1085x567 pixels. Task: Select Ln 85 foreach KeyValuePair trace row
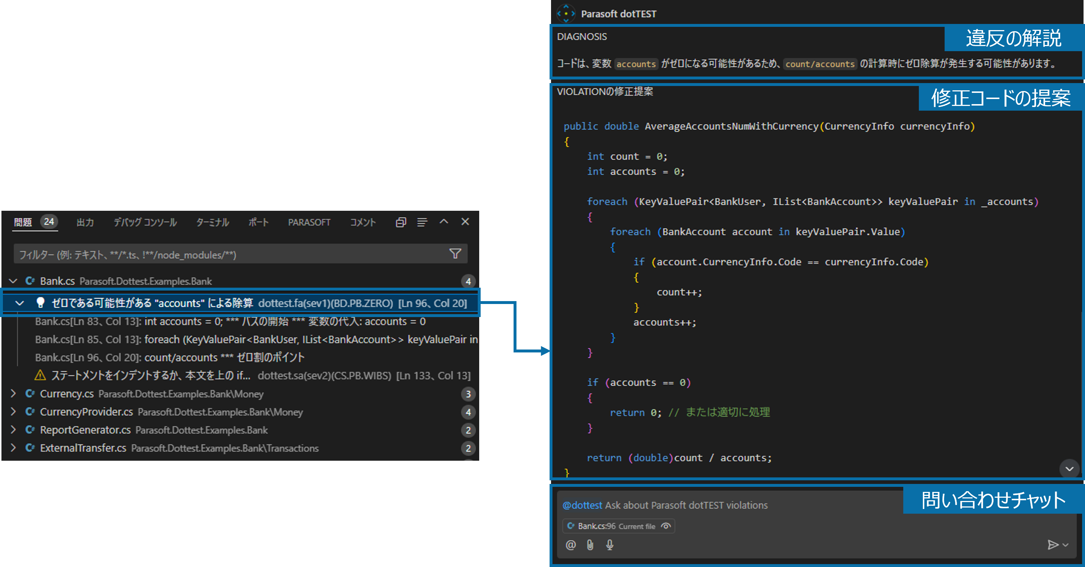pos(256,340)
